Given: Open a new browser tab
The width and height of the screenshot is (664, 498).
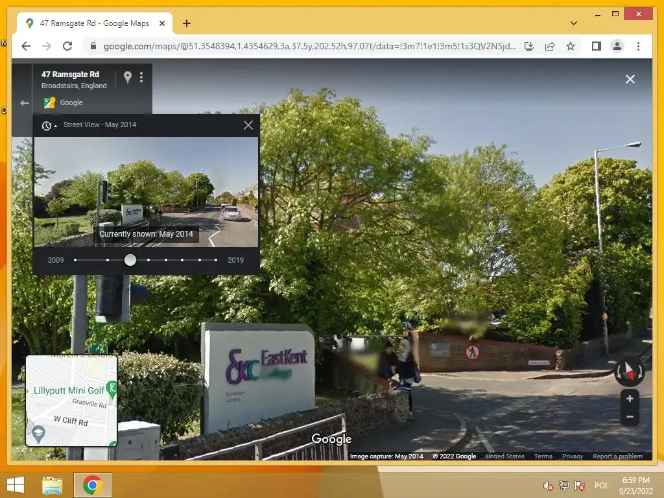Looking at the screenshot, I should pos(186,23).
